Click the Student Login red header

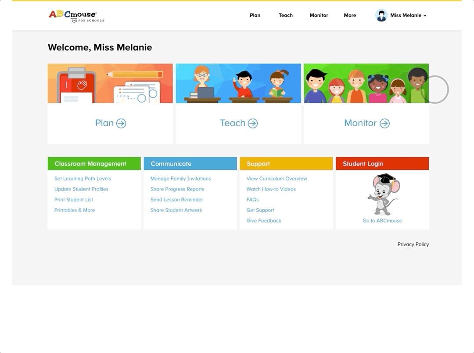382,163
